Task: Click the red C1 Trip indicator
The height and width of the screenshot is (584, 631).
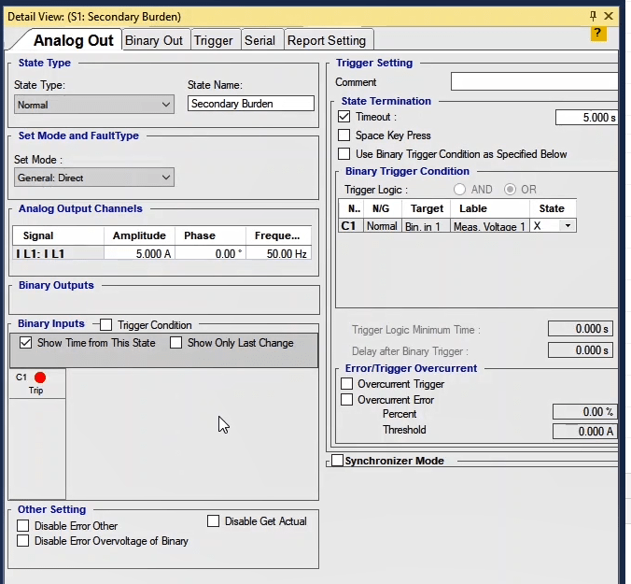Action: pyautogui.click(x=40, y=377)
